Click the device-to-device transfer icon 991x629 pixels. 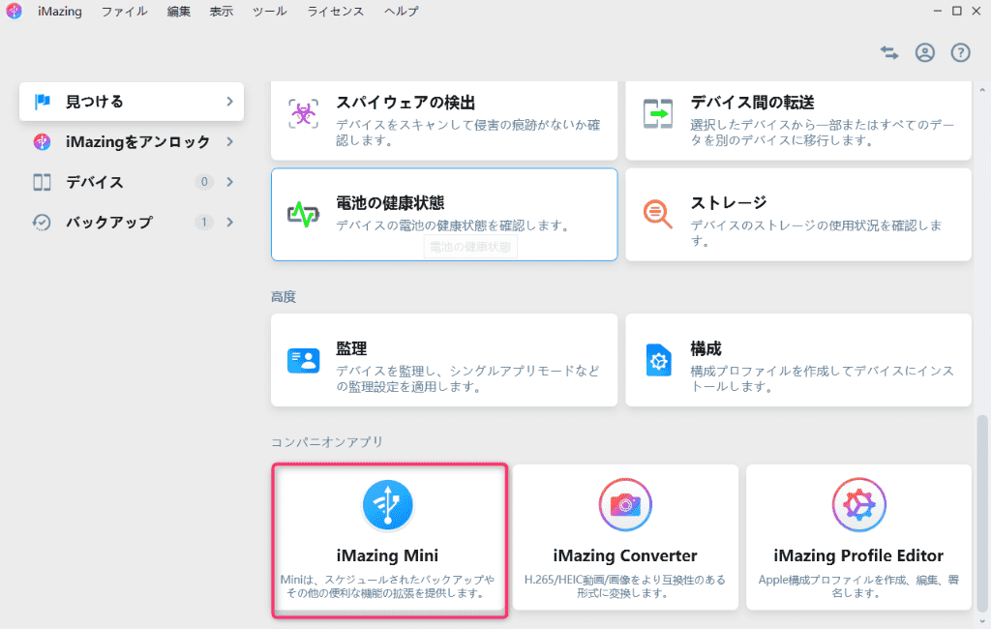tap(658, 114)
